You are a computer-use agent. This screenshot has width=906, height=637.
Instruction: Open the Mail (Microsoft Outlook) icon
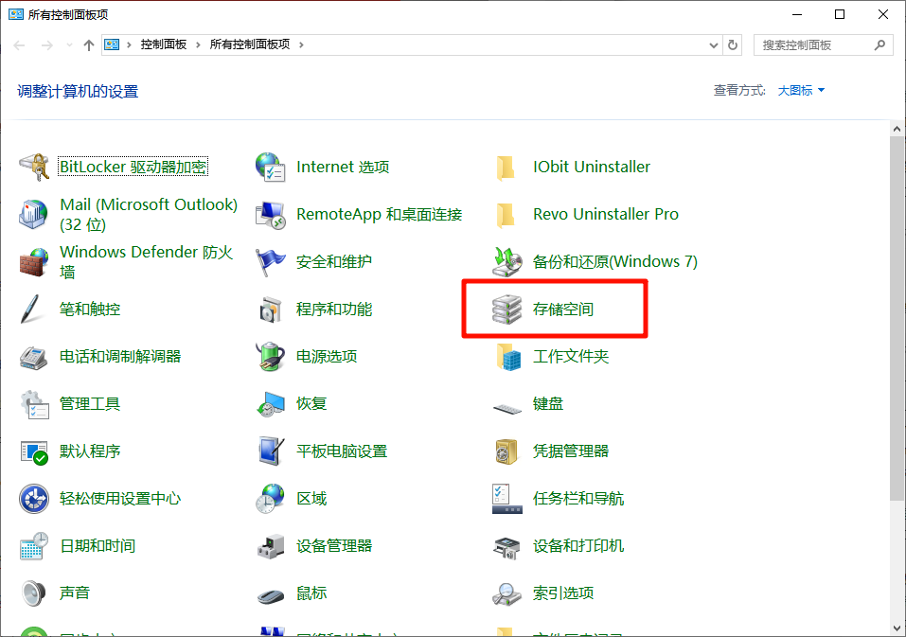[x=34, y=214]
